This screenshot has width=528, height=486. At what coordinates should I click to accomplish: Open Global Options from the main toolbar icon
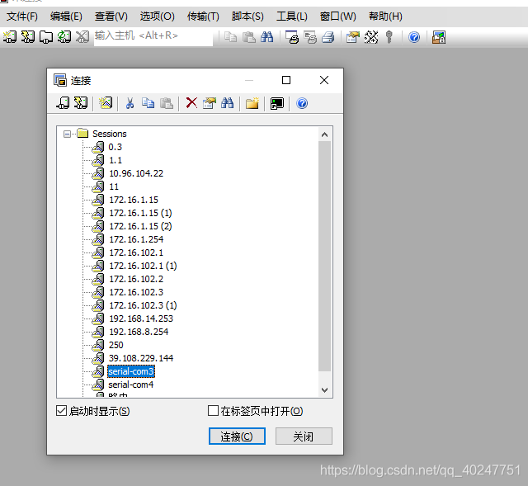pyautogui.click(x=371, y=37)
